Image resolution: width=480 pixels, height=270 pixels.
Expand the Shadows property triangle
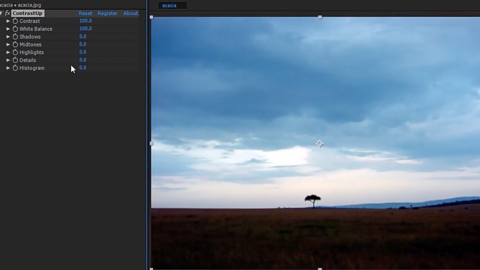(x=8, y=37)
